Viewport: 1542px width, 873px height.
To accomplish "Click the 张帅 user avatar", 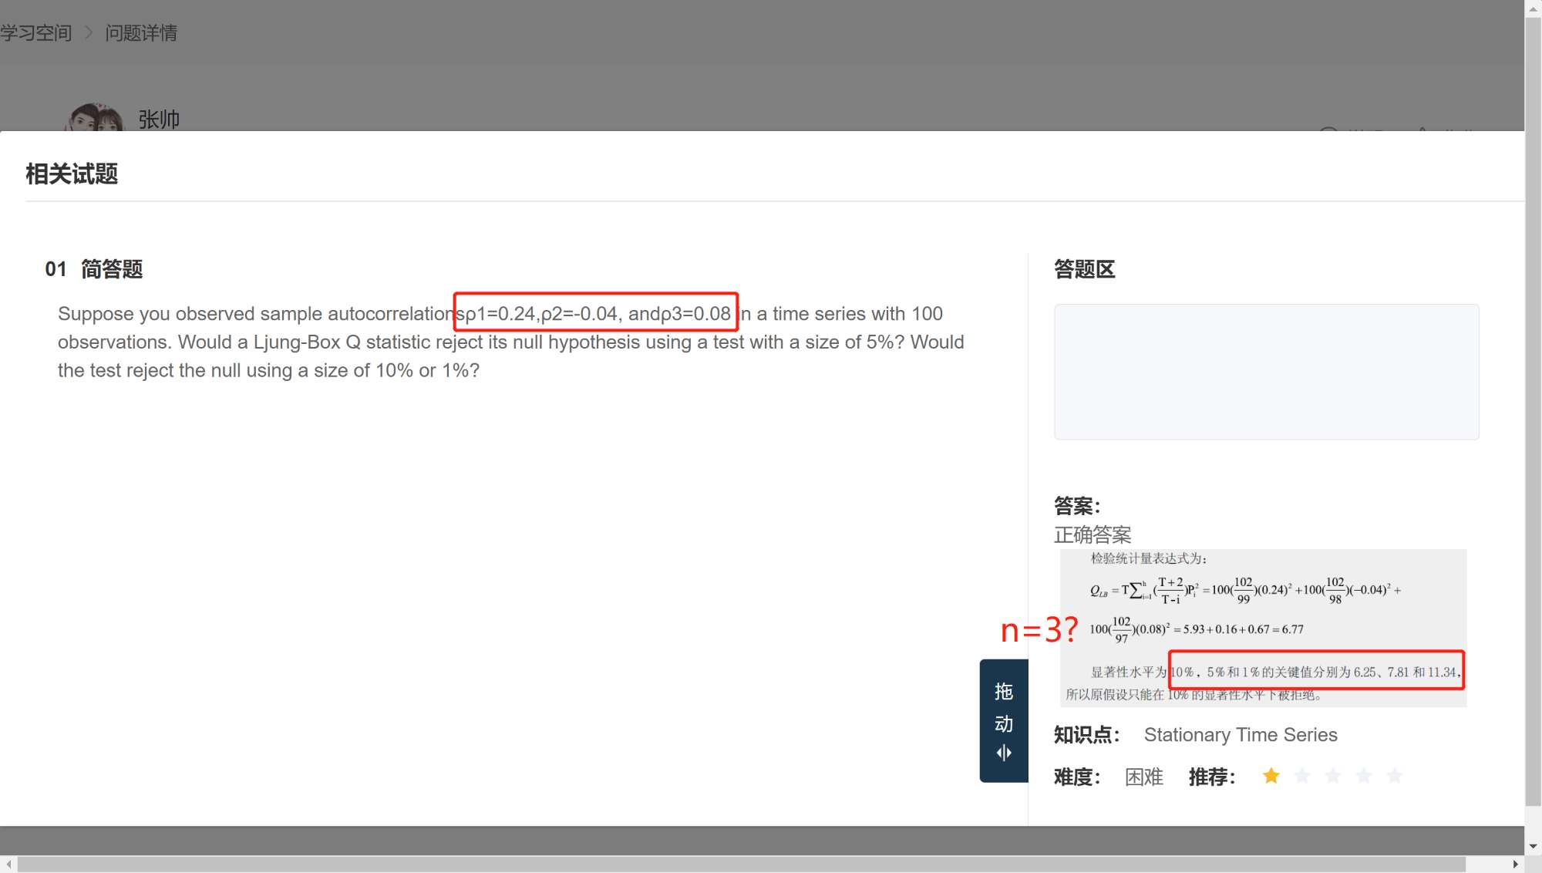I will tap(95, 119).
